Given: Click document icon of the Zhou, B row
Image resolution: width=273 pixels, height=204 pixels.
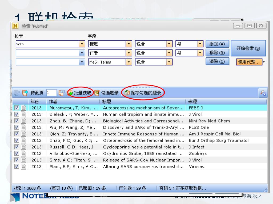Looking at the screenshot, I should (x=23, y=121).
